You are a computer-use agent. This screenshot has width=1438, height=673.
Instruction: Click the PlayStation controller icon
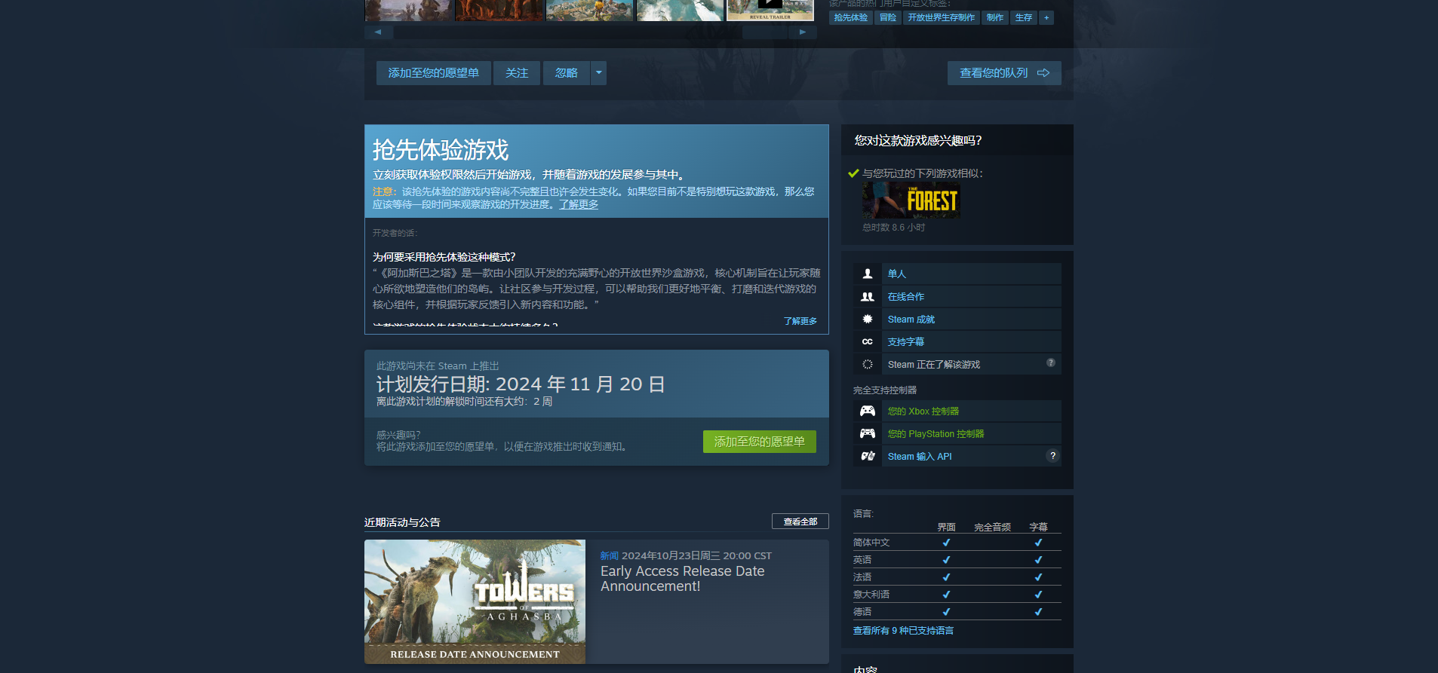[868, 433]
